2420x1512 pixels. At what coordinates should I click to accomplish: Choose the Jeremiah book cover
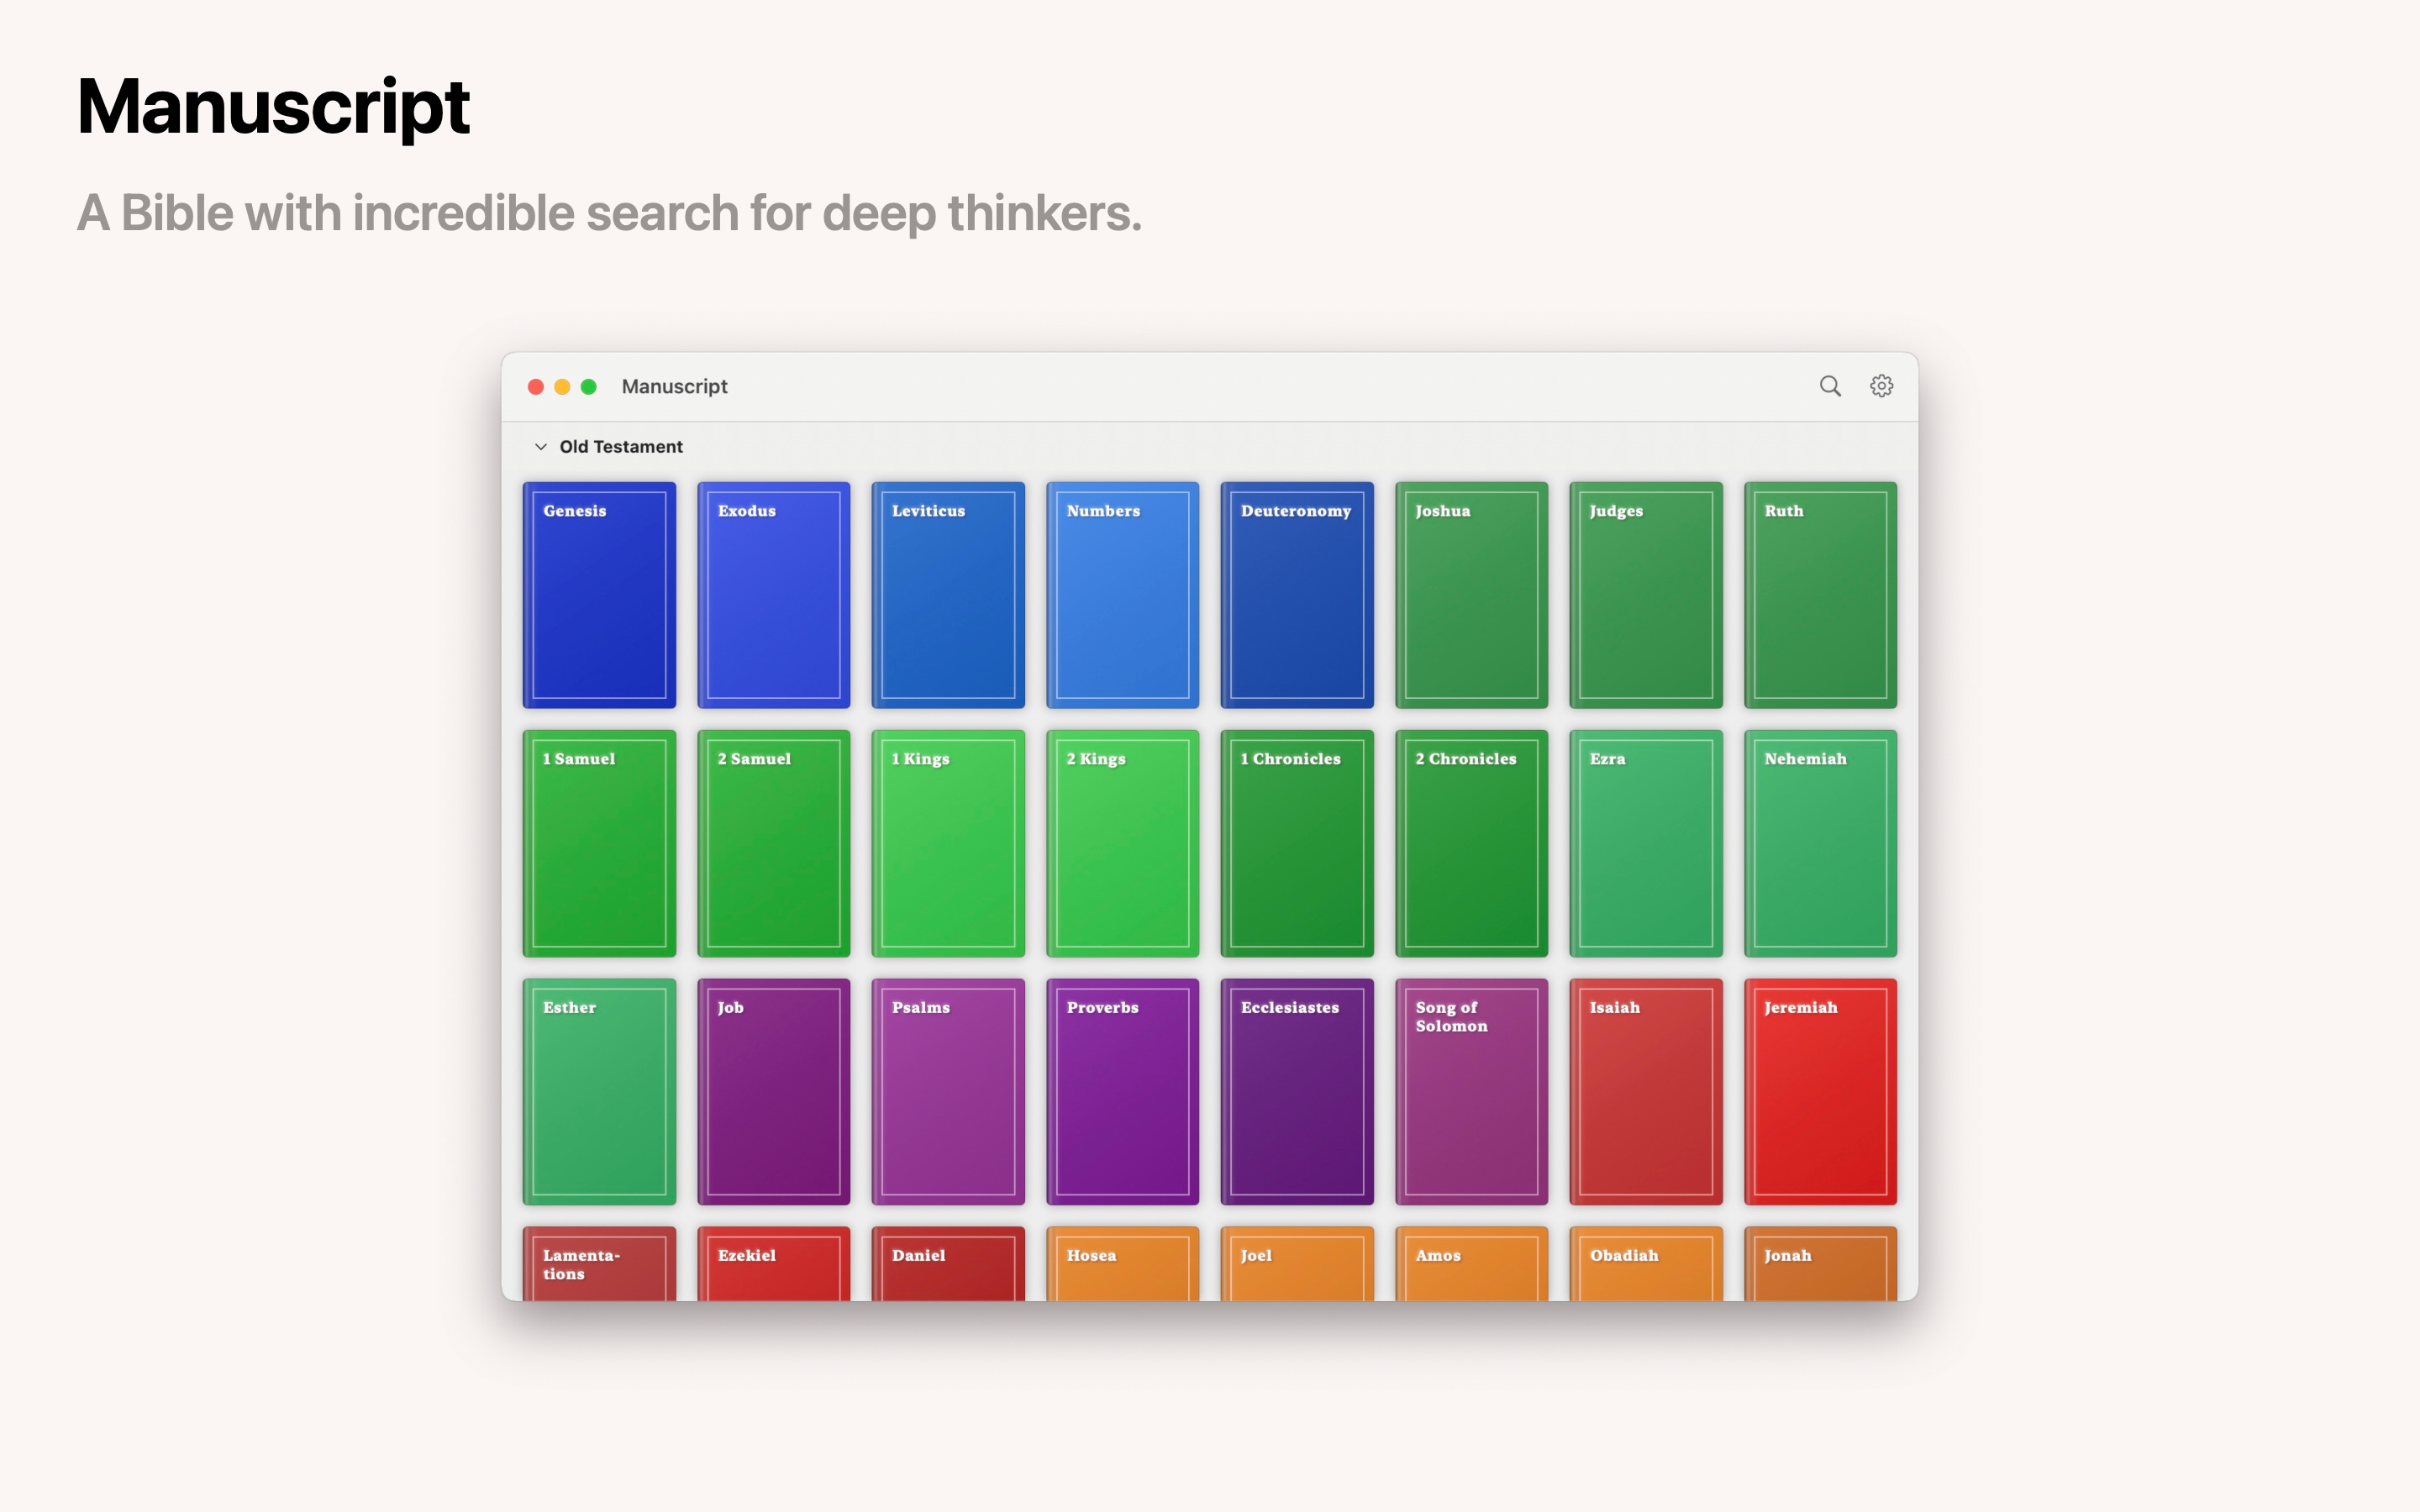1821,1091
